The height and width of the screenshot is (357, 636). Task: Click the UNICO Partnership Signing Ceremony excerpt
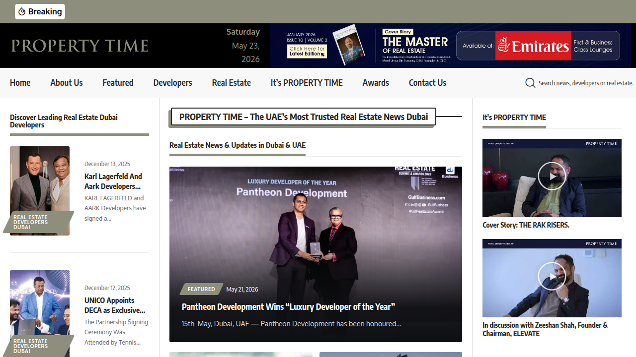tap(116, 332)
